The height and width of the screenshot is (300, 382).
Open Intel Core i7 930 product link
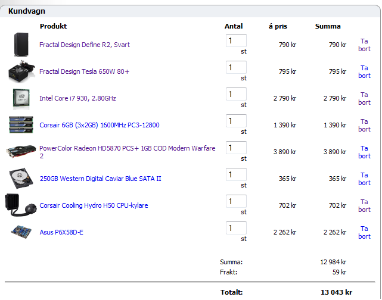(x=77, y=98)
